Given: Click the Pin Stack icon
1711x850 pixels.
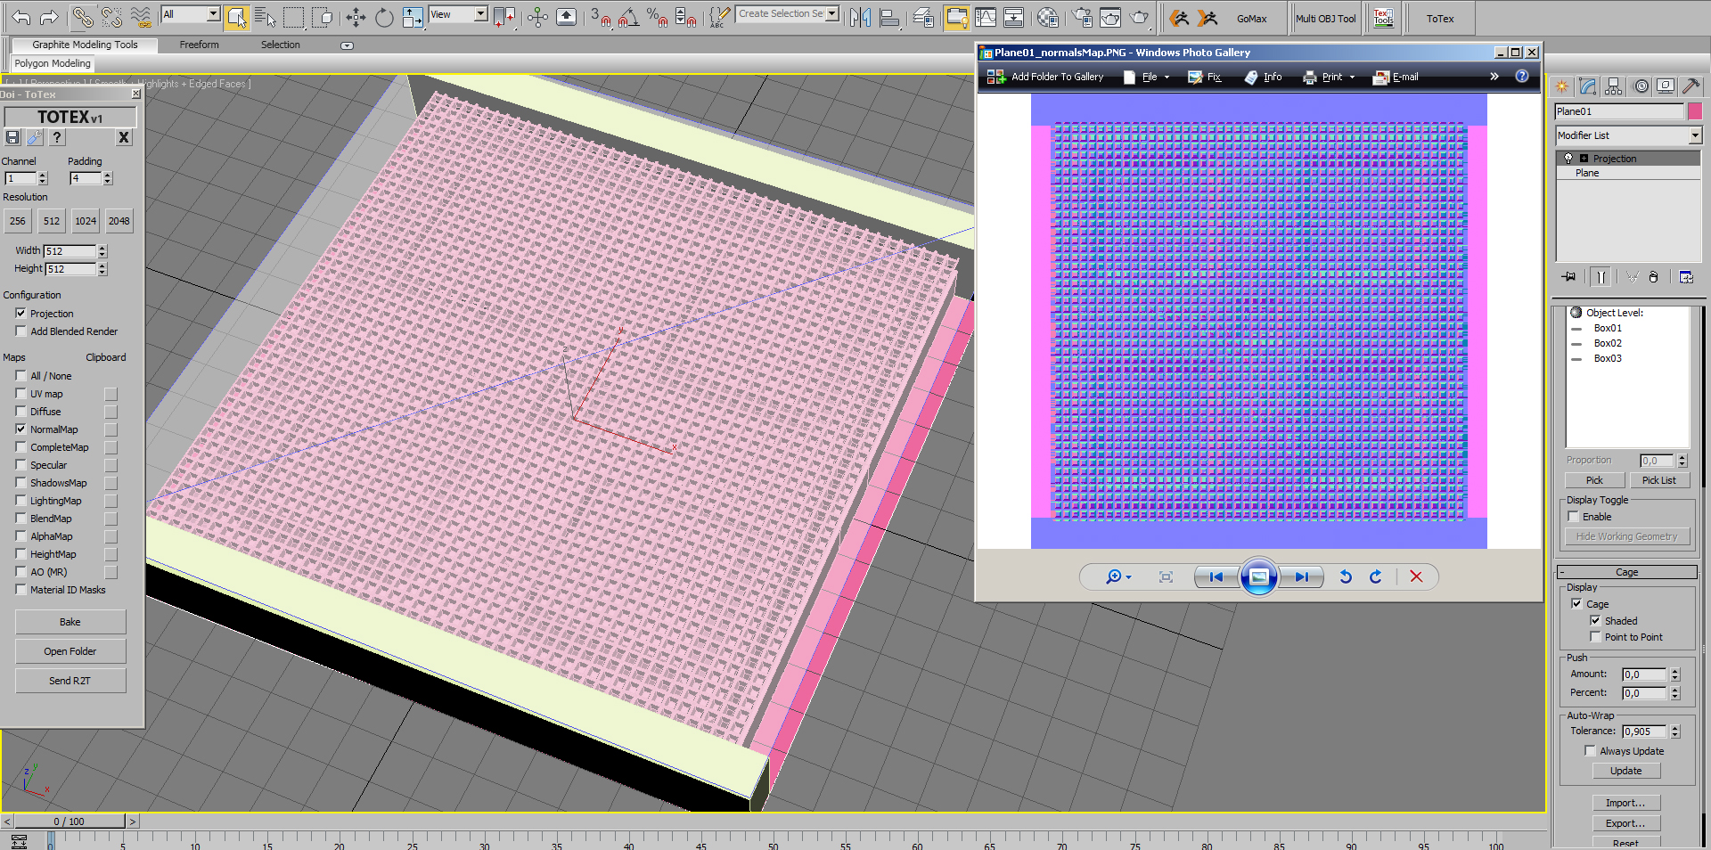Looking at the screenshot, I should click(1568, 277).
